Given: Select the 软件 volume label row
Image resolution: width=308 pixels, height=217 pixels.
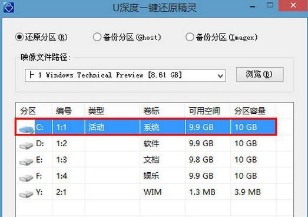Looking at the screenshot, I should pos(151,143).
